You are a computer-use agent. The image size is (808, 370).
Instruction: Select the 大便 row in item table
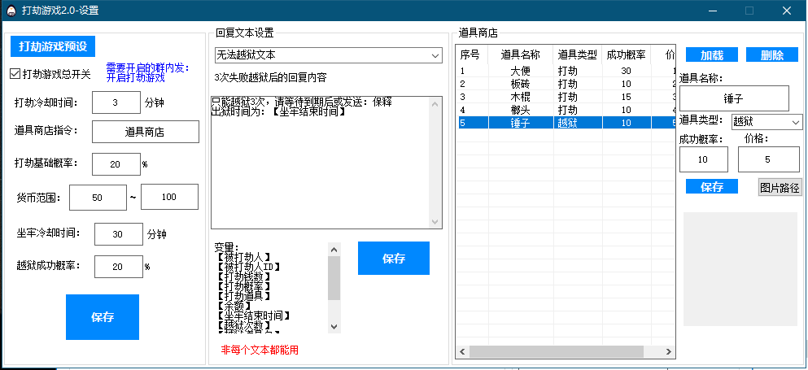pyautogui.click(x=566, y=71)
